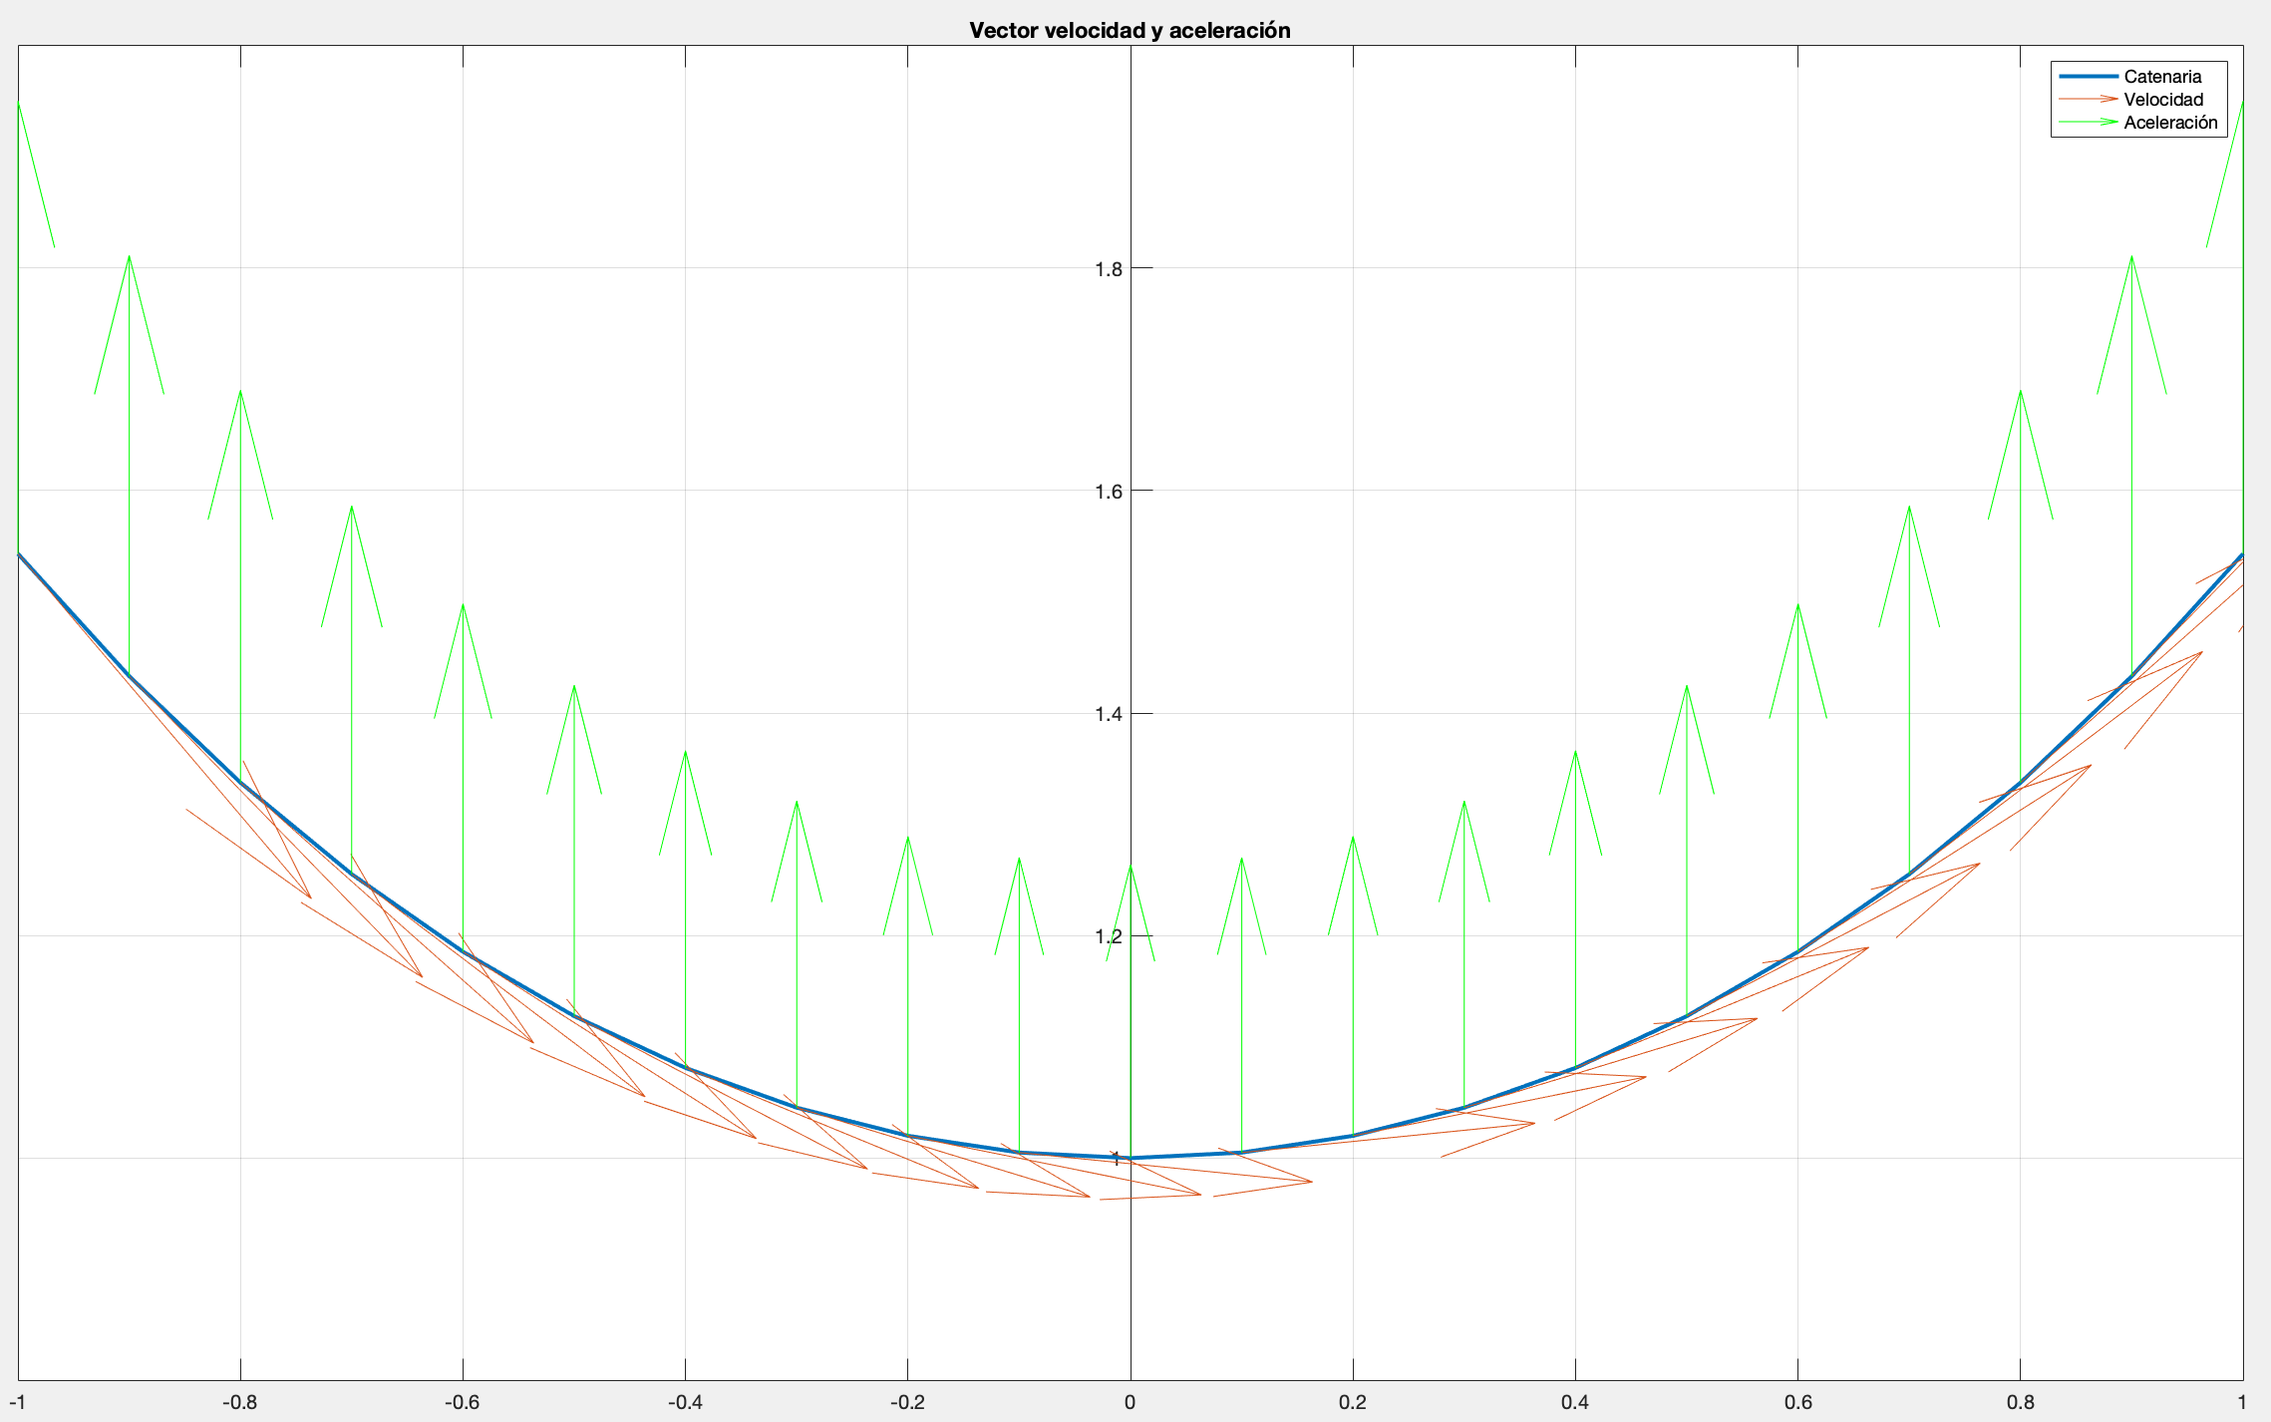The width and height of the screenshot is (2271, 1422).
Task: Click the x-axis tick label 0.4
Action: point(1575,1402)
